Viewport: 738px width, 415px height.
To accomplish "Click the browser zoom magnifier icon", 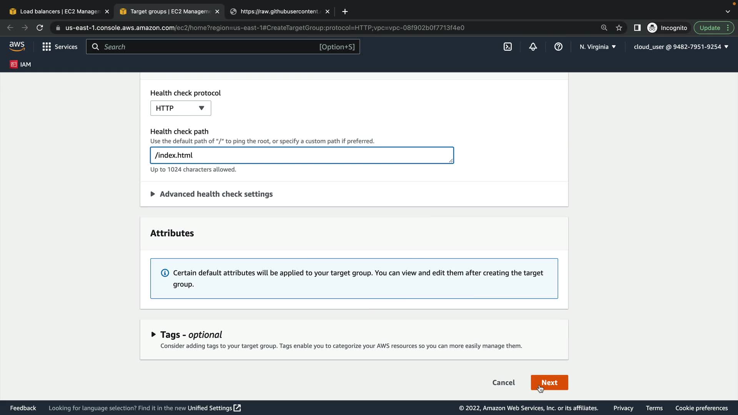I will point(604,28).
